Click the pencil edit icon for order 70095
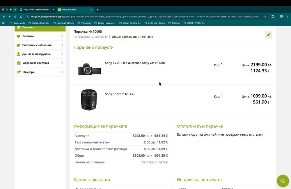The image size is (291, 189). pos(268,35)
